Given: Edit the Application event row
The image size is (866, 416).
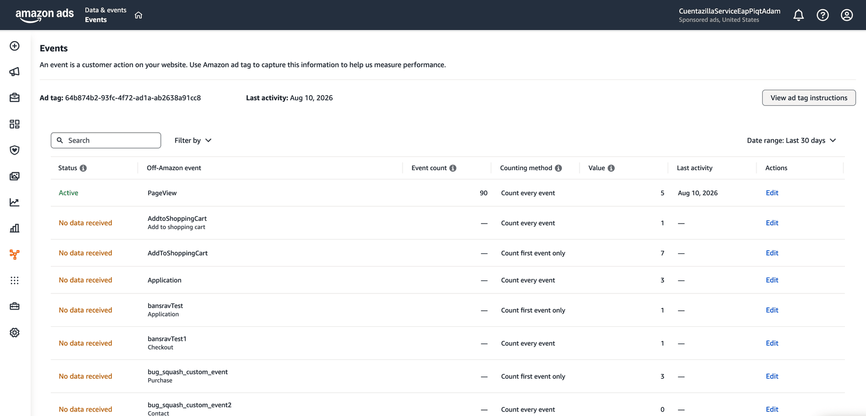Looking at the screenshot, I should (x=772, y=280).
